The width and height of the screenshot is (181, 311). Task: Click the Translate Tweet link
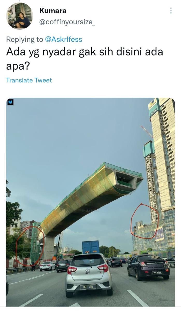click(x=29, y=80)
